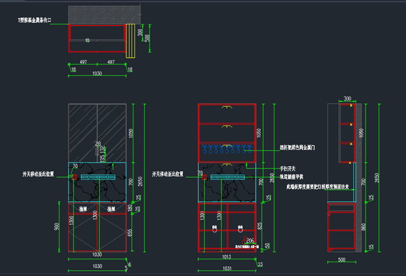Click the hatched wall block in plan view

[104, 14]
